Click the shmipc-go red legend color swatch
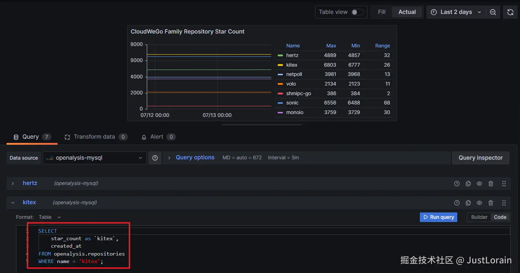The image size is (520, 273). 280,94
